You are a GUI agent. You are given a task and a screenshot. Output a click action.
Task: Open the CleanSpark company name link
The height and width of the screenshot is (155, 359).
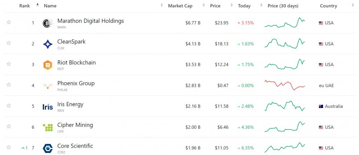[71, 42]
